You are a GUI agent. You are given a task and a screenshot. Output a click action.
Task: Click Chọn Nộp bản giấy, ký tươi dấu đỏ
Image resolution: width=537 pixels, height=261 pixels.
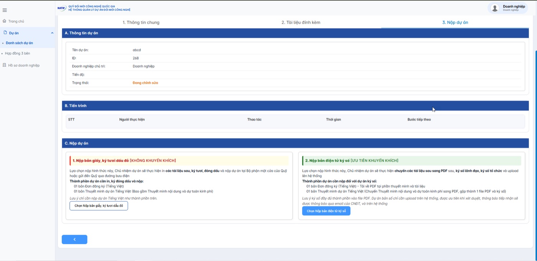(99, 206)
